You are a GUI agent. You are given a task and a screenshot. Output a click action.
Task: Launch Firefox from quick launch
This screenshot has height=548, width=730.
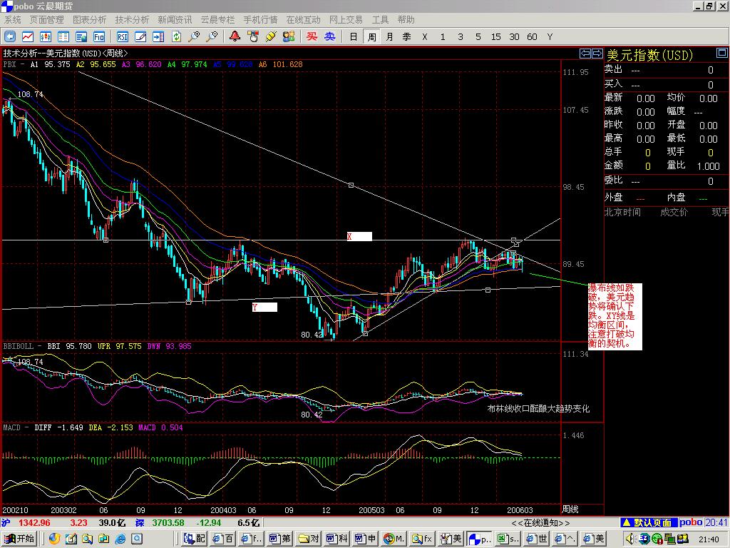(54, 539)
